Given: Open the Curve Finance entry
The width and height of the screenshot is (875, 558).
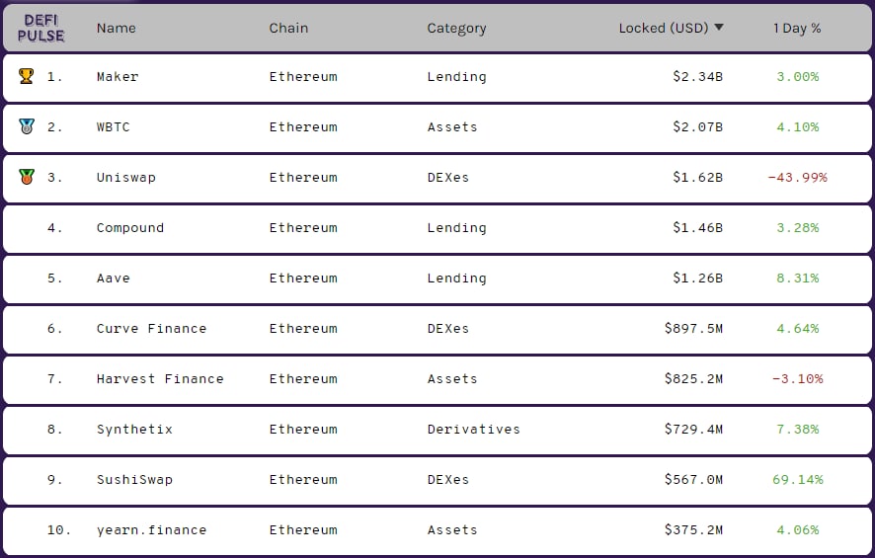Looking at the screenshot, I should coord(151,329).
